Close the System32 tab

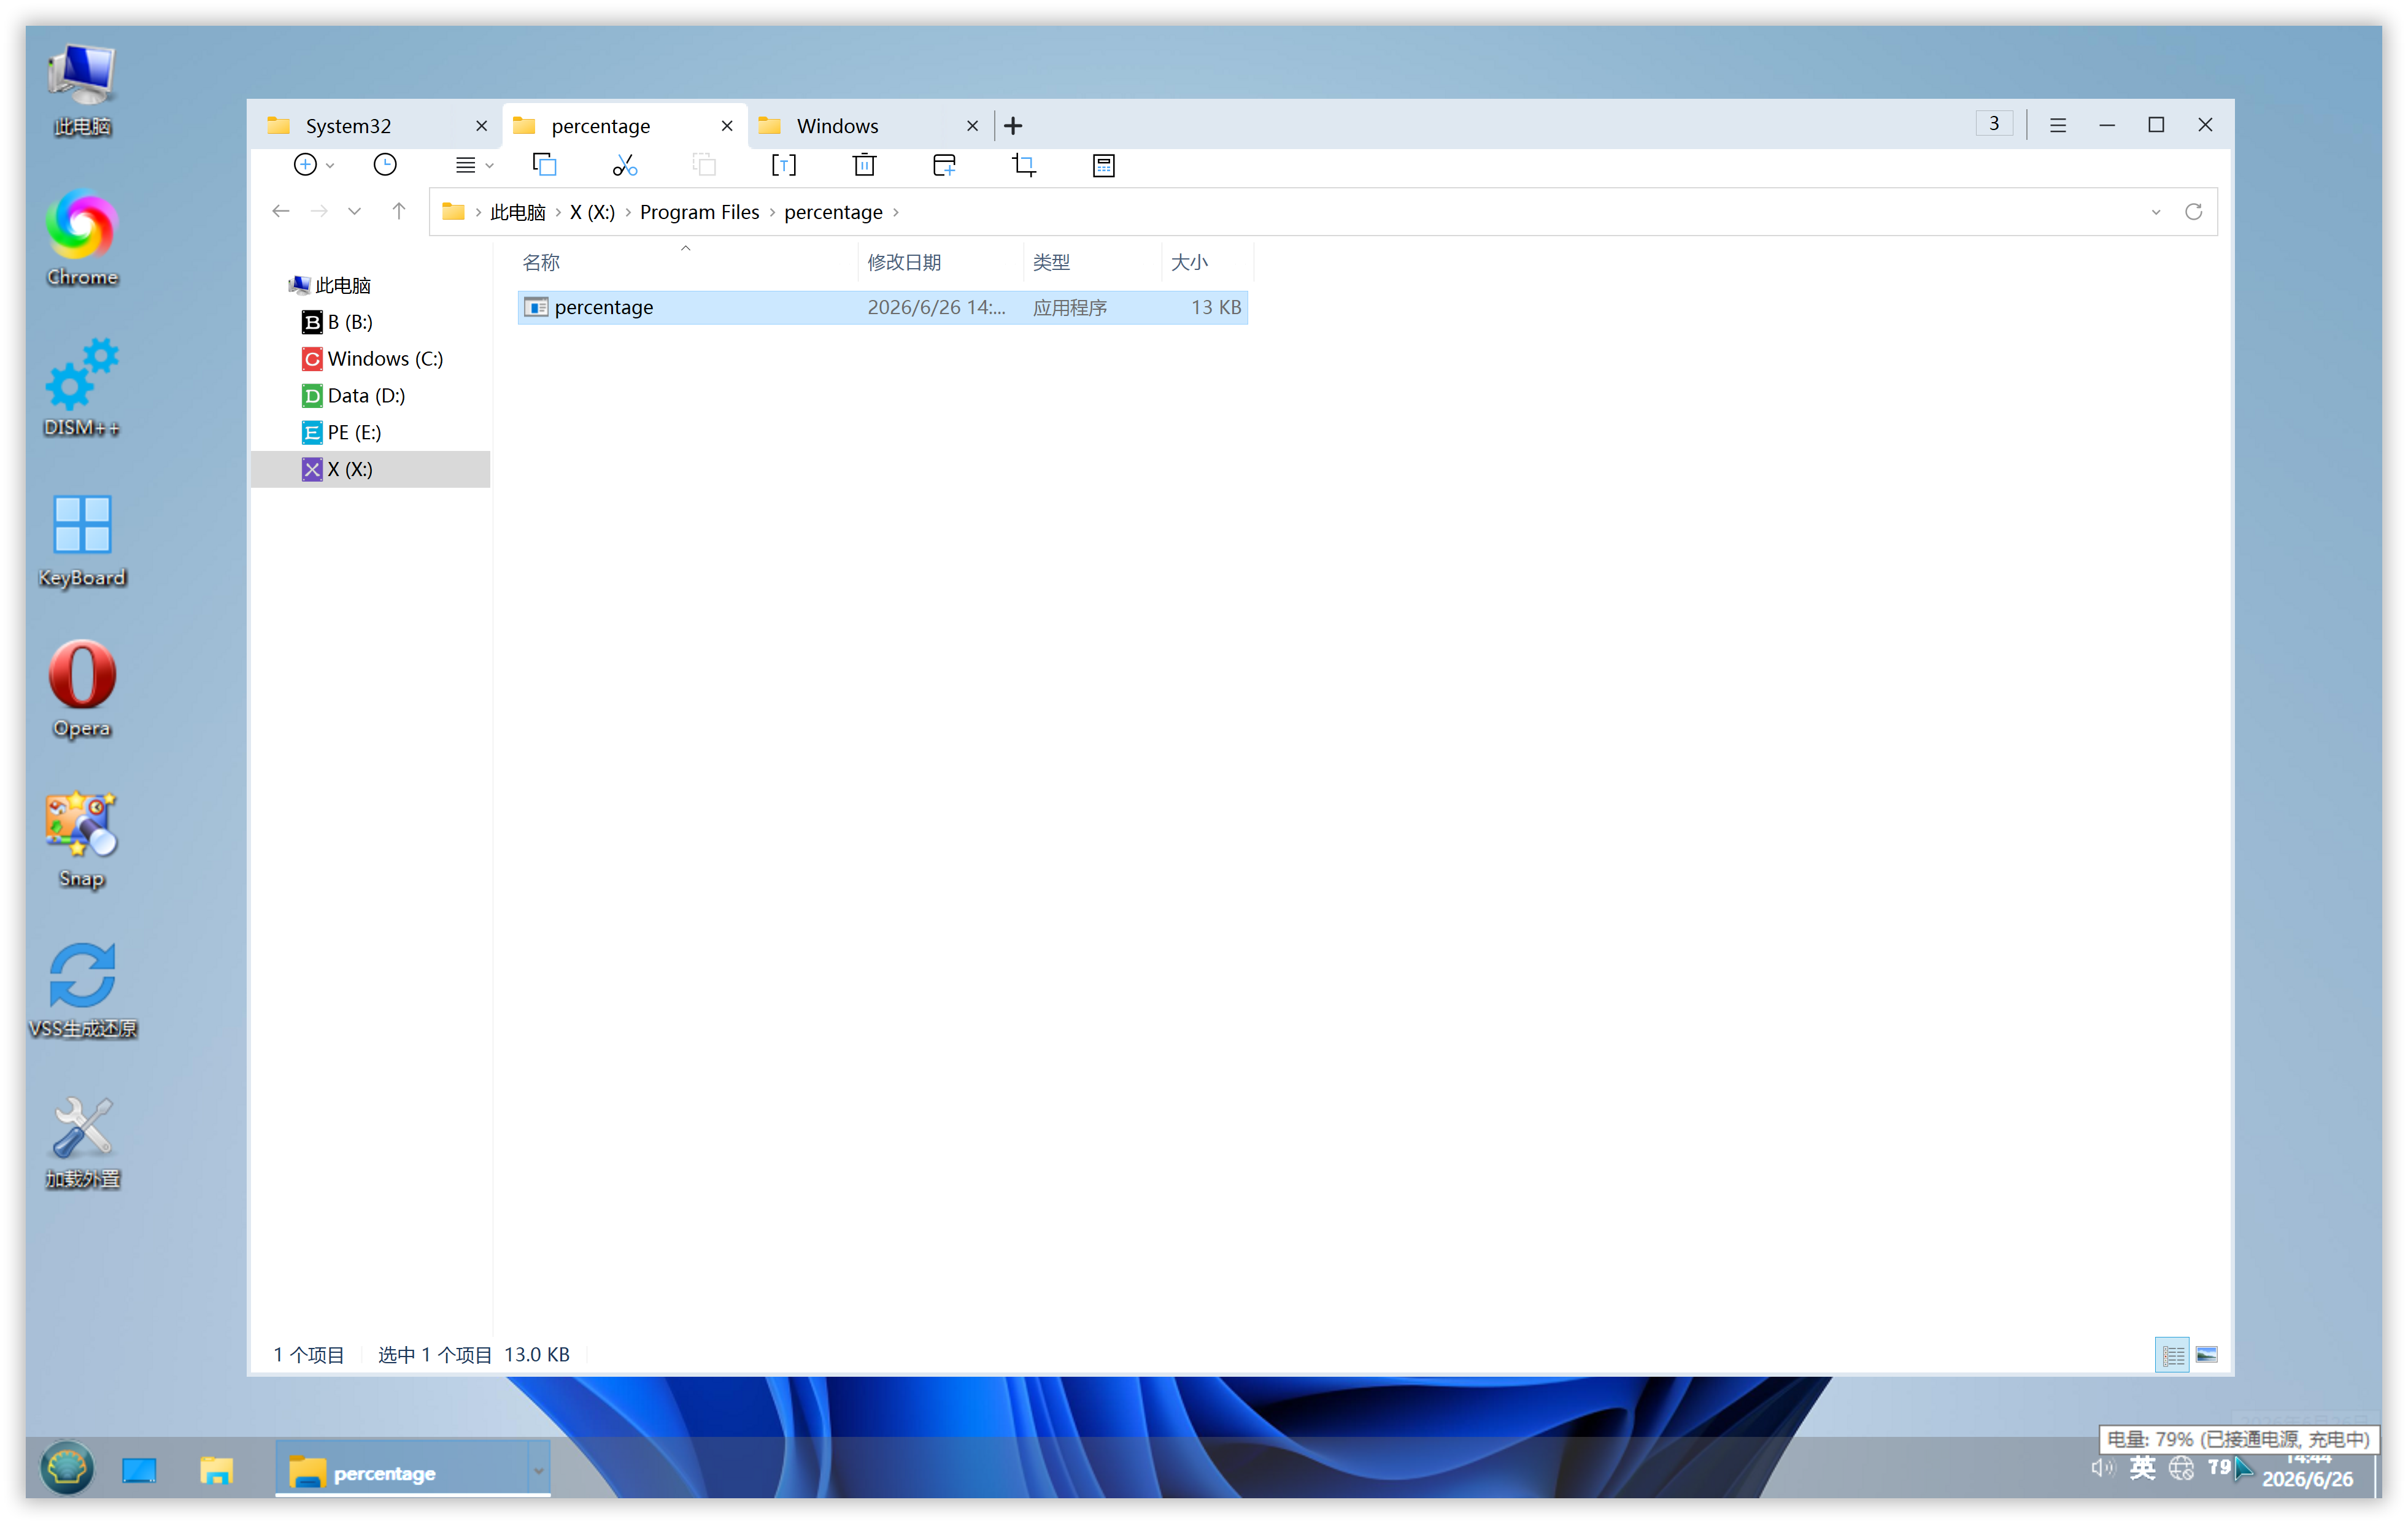(481, 126)
